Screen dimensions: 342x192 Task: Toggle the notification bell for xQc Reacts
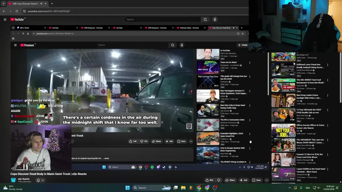(38, 180)
